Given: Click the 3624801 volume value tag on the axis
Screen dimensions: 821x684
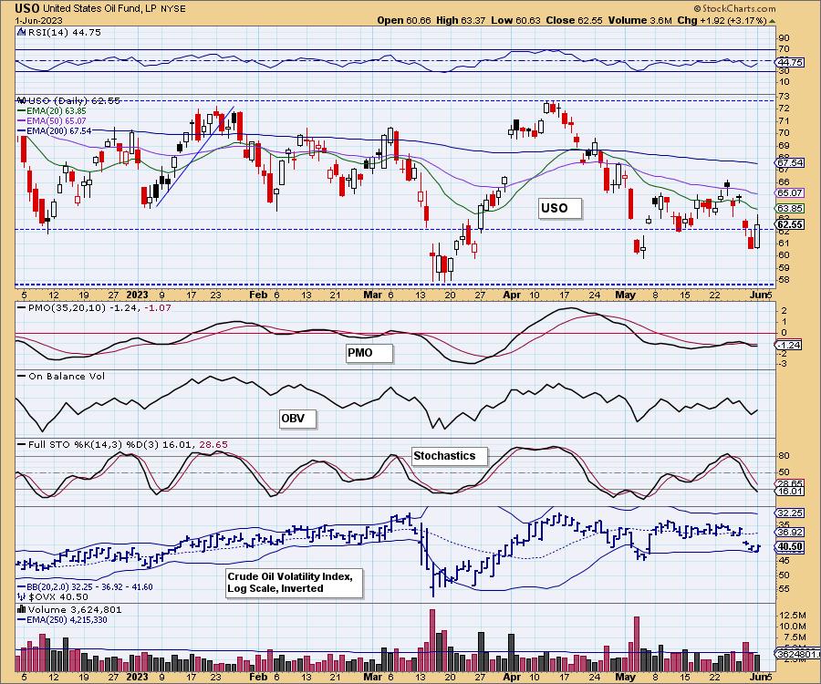Looking at the screenshot, I should pos(798,654).
